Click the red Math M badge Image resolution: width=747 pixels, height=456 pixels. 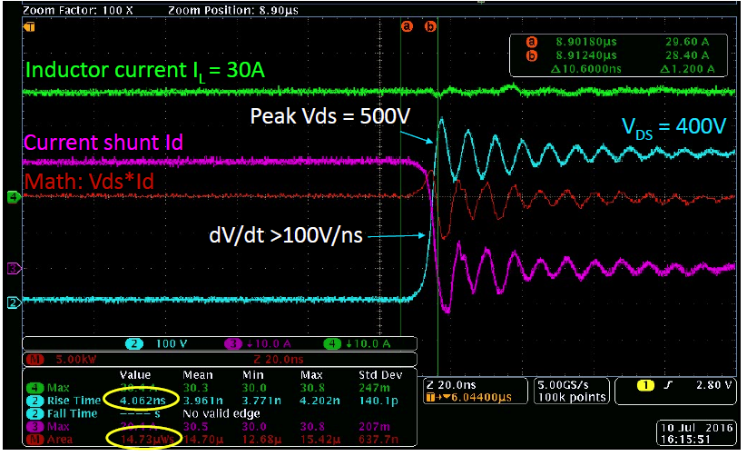[34, 359]
